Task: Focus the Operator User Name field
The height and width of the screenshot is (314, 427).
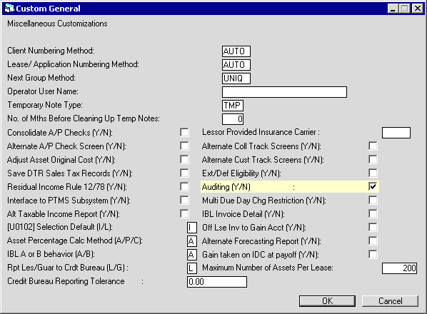Action: coord(285,92)
